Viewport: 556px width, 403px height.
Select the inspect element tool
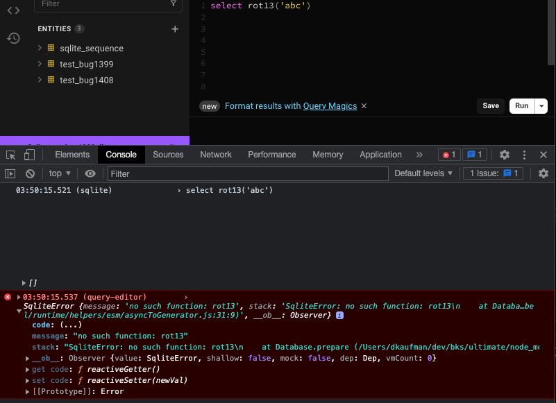[x=10, y=154]
